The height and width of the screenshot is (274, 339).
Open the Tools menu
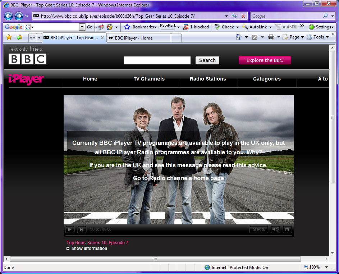point(317,37)
